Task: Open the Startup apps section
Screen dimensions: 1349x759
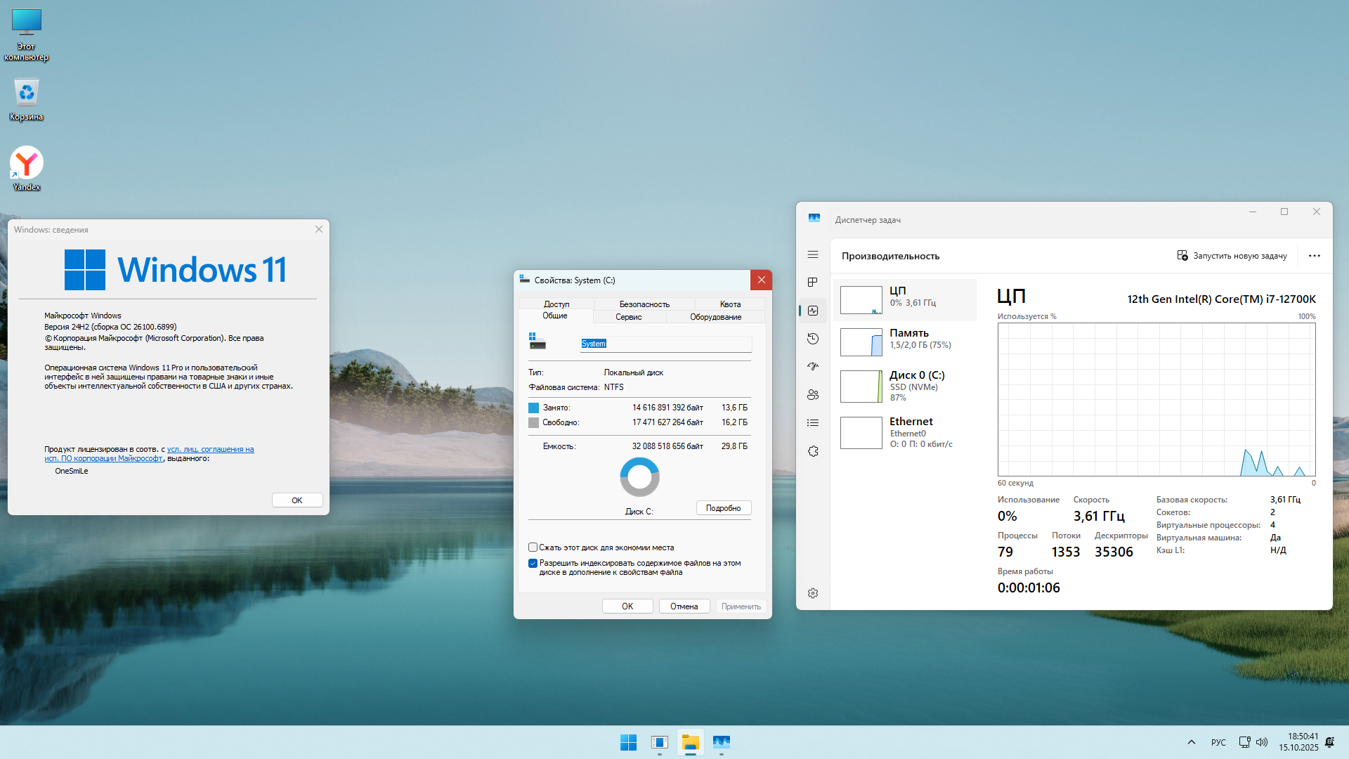Action: pos(813,366)
